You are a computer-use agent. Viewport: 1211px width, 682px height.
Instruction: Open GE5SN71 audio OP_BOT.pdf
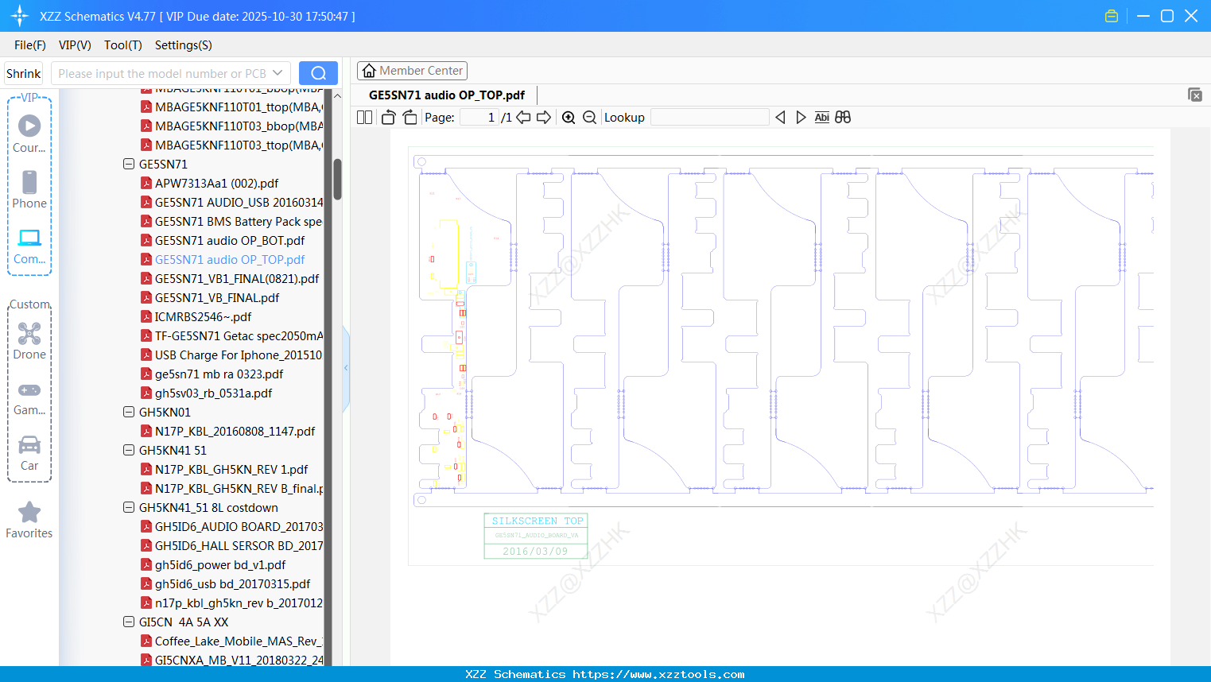pyautogui.click(x=230, y=240)
